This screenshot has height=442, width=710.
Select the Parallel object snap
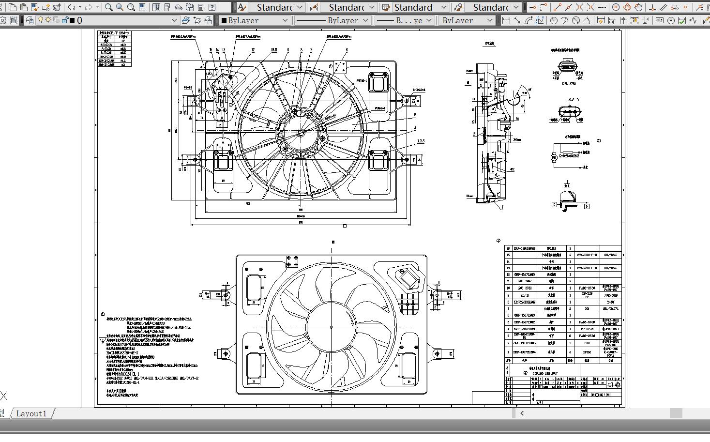tap(664, 7)
